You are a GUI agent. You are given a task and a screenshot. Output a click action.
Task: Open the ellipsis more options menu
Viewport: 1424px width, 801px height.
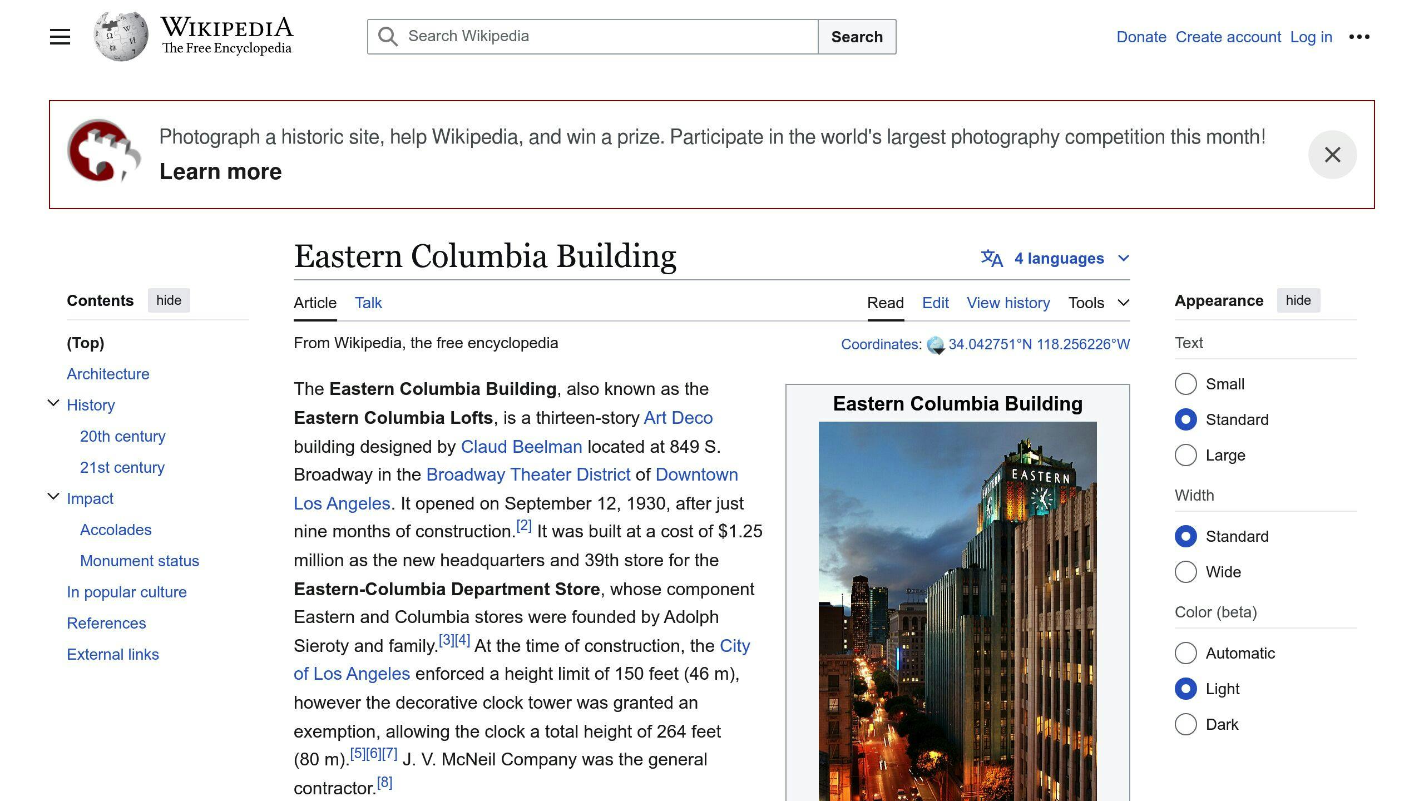1359,36
